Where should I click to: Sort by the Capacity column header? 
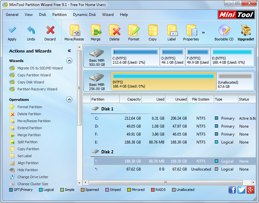point(131,99)
